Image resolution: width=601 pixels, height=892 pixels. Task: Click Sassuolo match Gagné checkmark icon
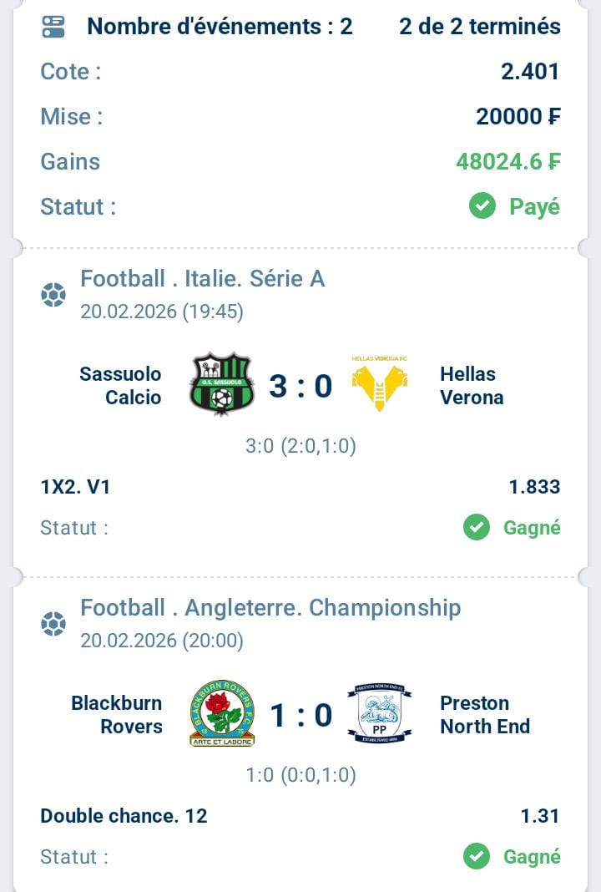pyautogui.click(x=477, y=527)
